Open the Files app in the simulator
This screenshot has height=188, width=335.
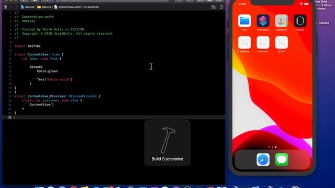(x=244, y=21)
